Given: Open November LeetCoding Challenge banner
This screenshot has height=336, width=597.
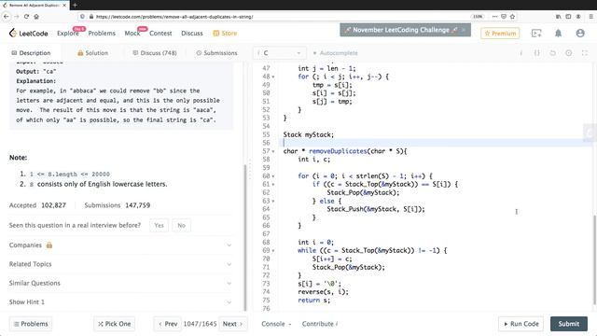Looking at the screenshot, I should click(x=405, y=30).
